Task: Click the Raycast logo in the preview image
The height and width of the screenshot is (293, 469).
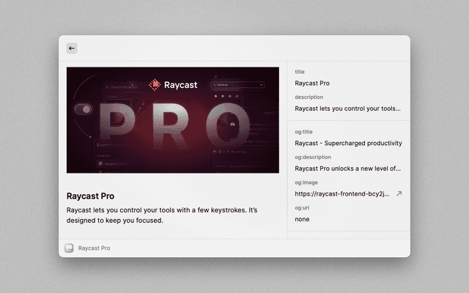Action: click(x=172, y=85)
